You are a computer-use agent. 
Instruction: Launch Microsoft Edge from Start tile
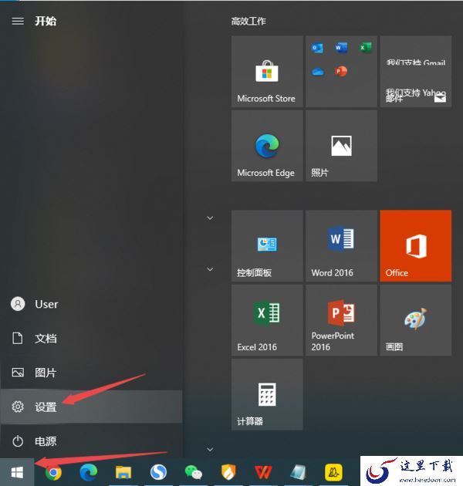tap(267, 146)
